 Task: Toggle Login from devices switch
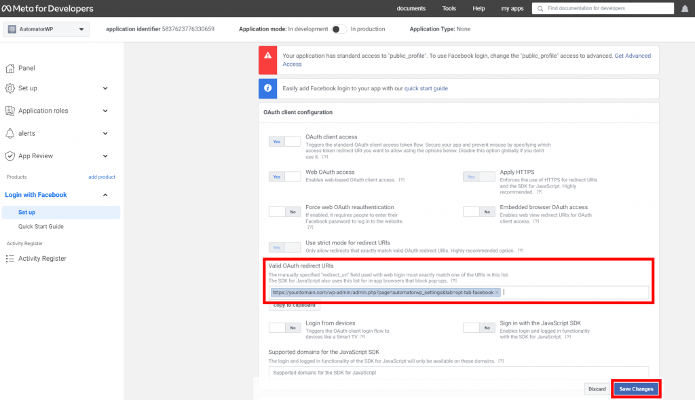pyautogui.click(x=284, y=328)
